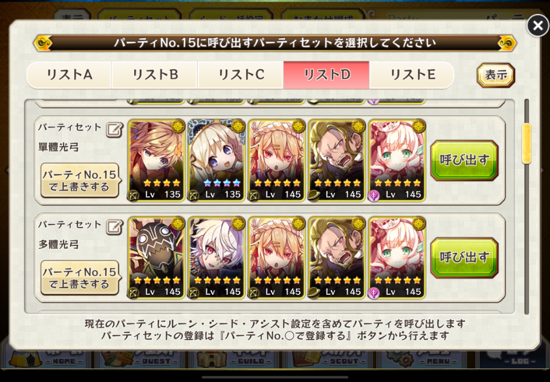The width and height of the screenshot is (550, 382).
Task: Switch to リストA tab
Action: point(69,75)
